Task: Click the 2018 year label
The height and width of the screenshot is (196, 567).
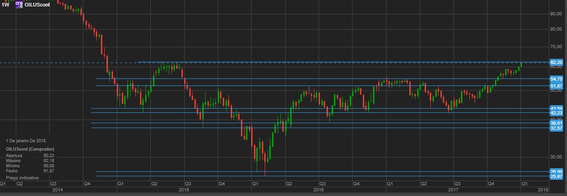Action: tap(543, 190)
